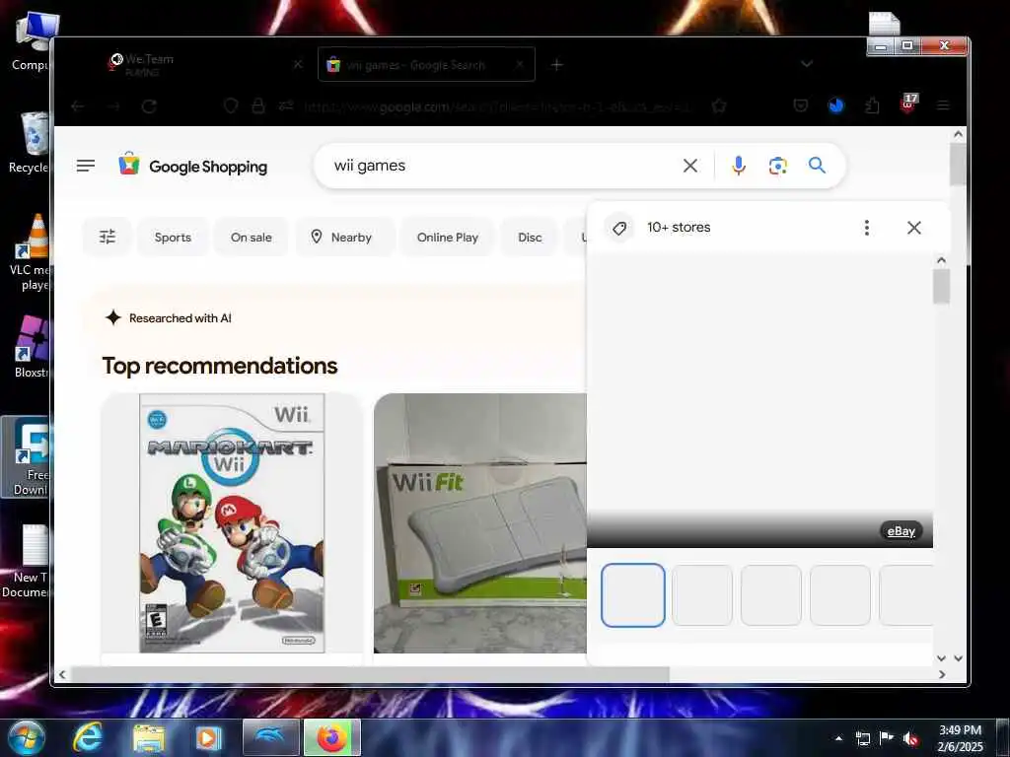Viewport: 1010px width, 757px height.
Task: Save page to Pocket icon
Action: [801, 106]
